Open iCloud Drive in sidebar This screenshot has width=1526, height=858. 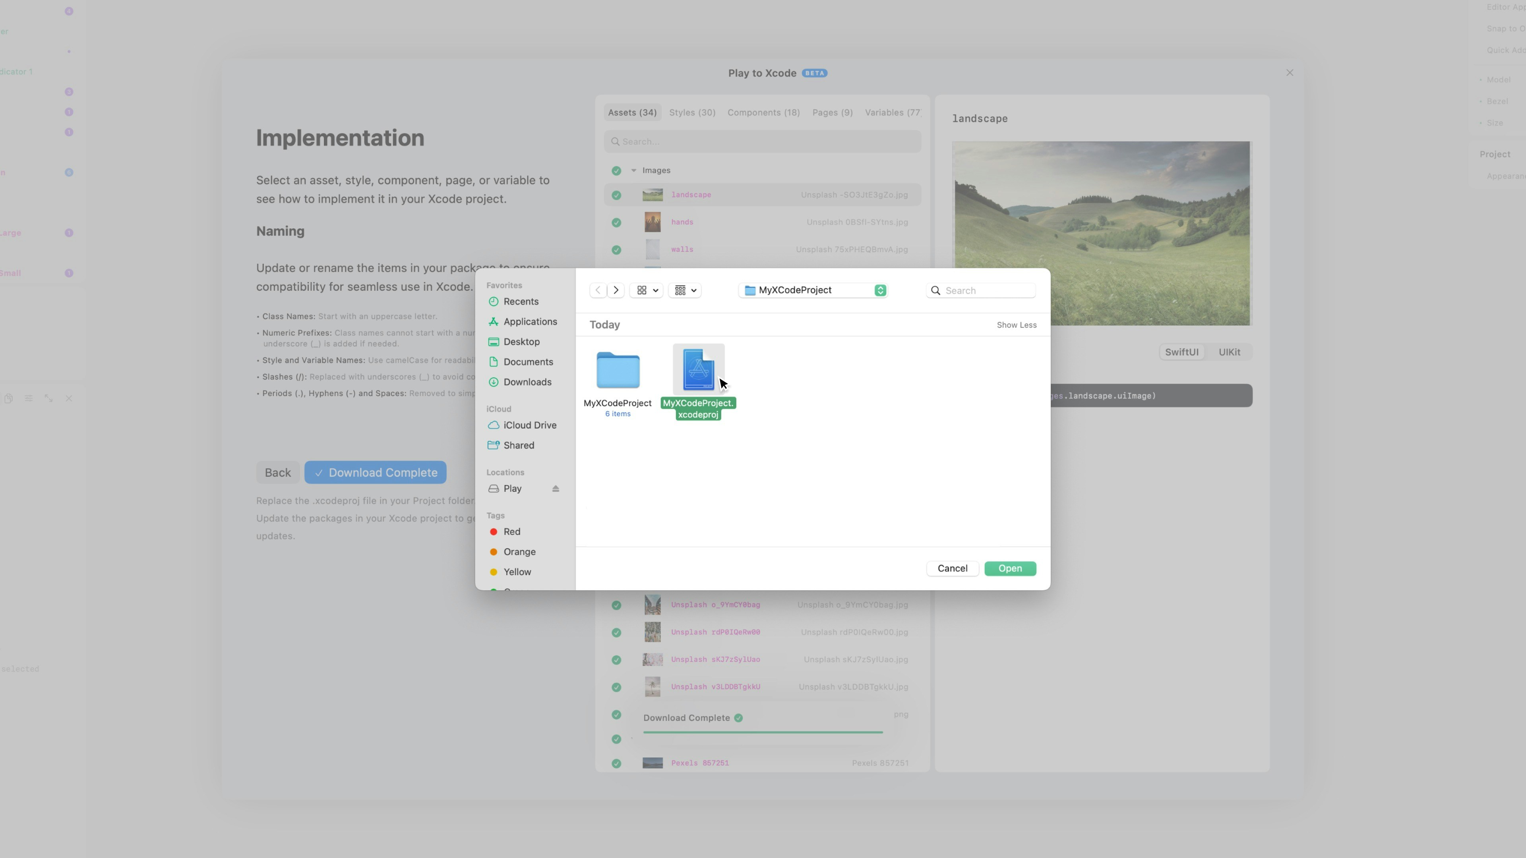(x=529, y=425)
